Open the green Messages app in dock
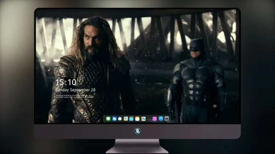This screenshot has width=275, height=154. coord(108,119)
